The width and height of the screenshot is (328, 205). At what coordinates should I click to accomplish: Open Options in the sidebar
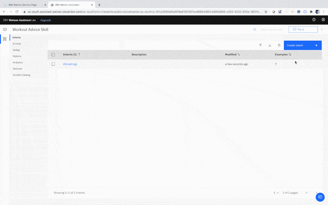(x=17, y=56)
